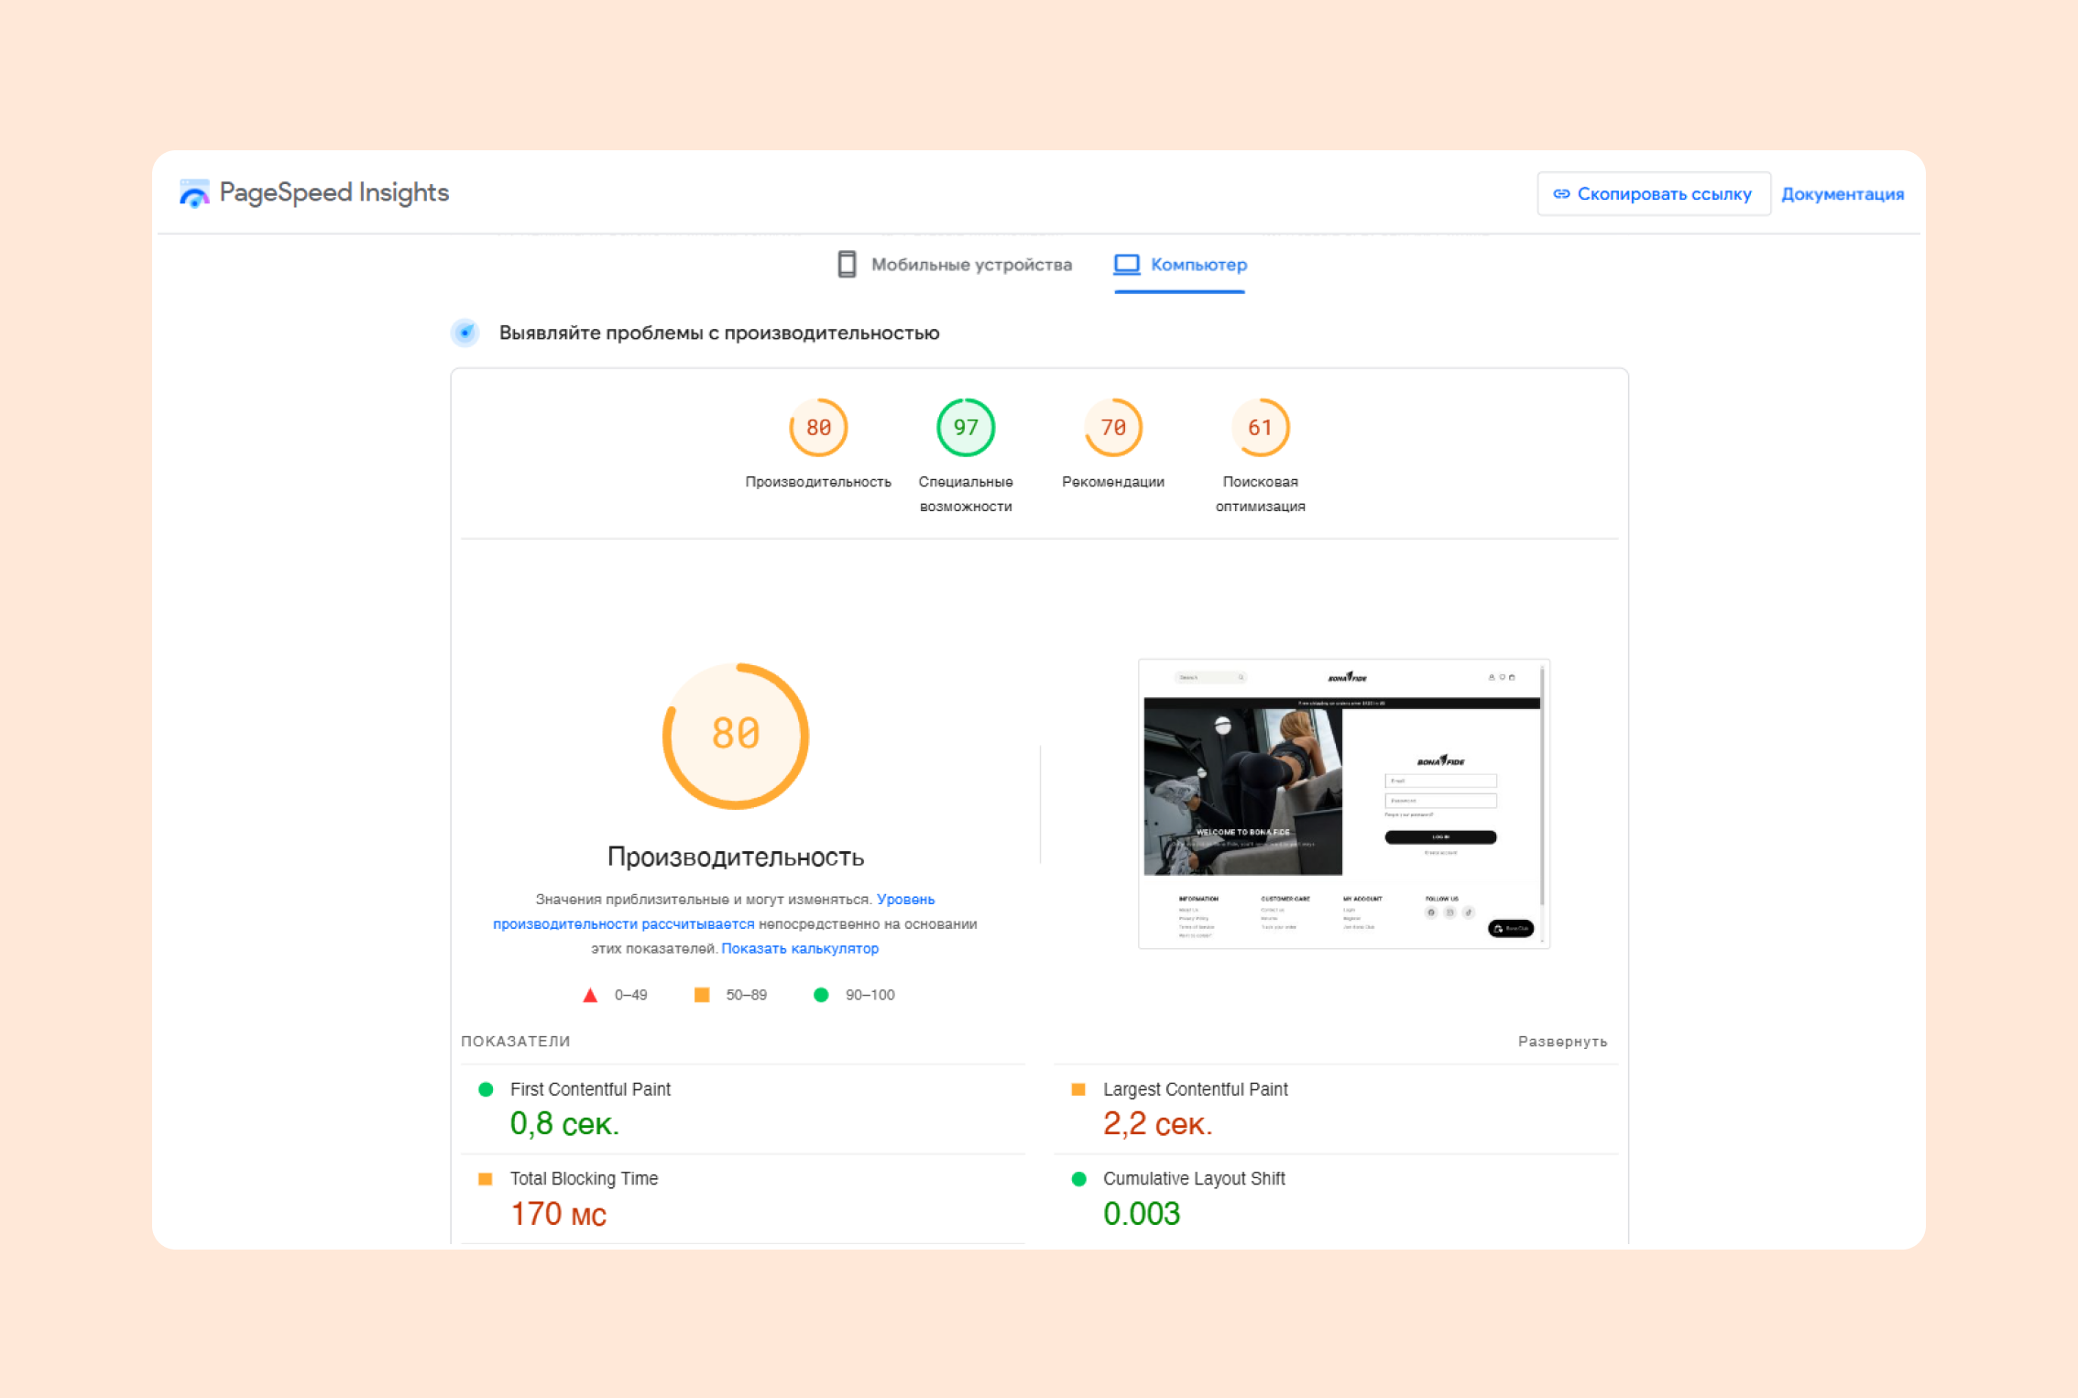Expand metrics using the Развернуть button
This screenshot has height=1398, width=2078.
coord(1562,1042)
